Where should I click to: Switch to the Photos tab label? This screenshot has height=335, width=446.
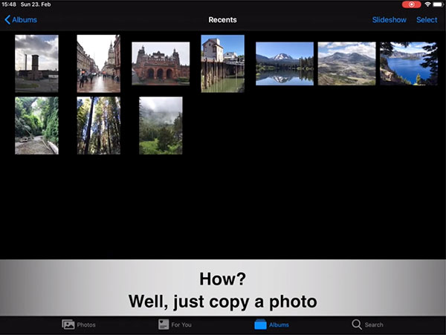click(x=86, y=325)
